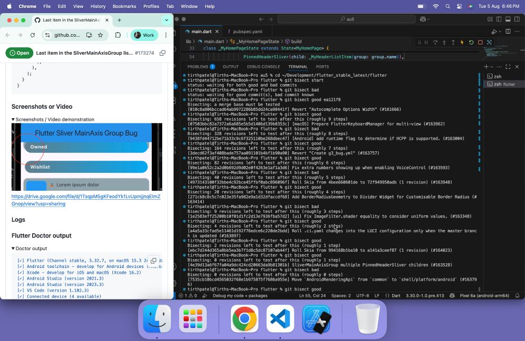Open Chrome tab search dropdown arrow
Image resolution: width=525 pixels, height=341 pixels.
[166, 20]
